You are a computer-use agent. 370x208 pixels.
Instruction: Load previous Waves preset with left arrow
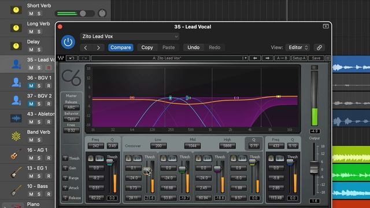coord(255,58)
